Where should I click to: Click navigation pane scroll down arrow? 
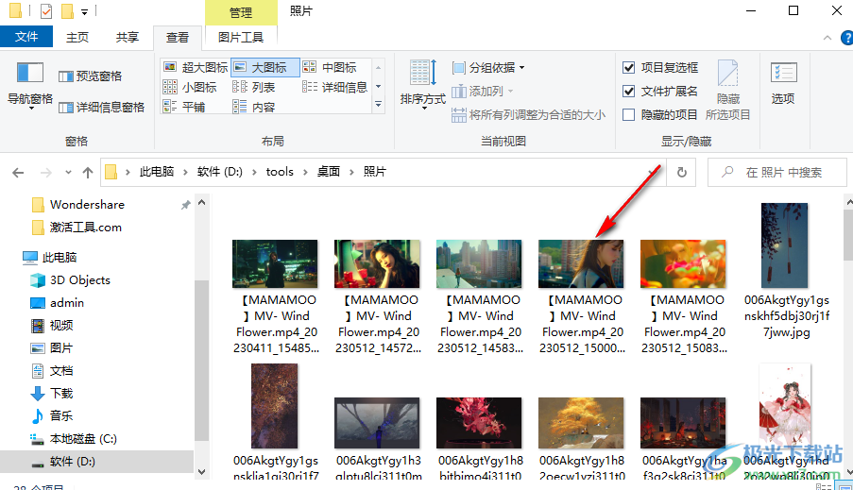coord(202,472)
